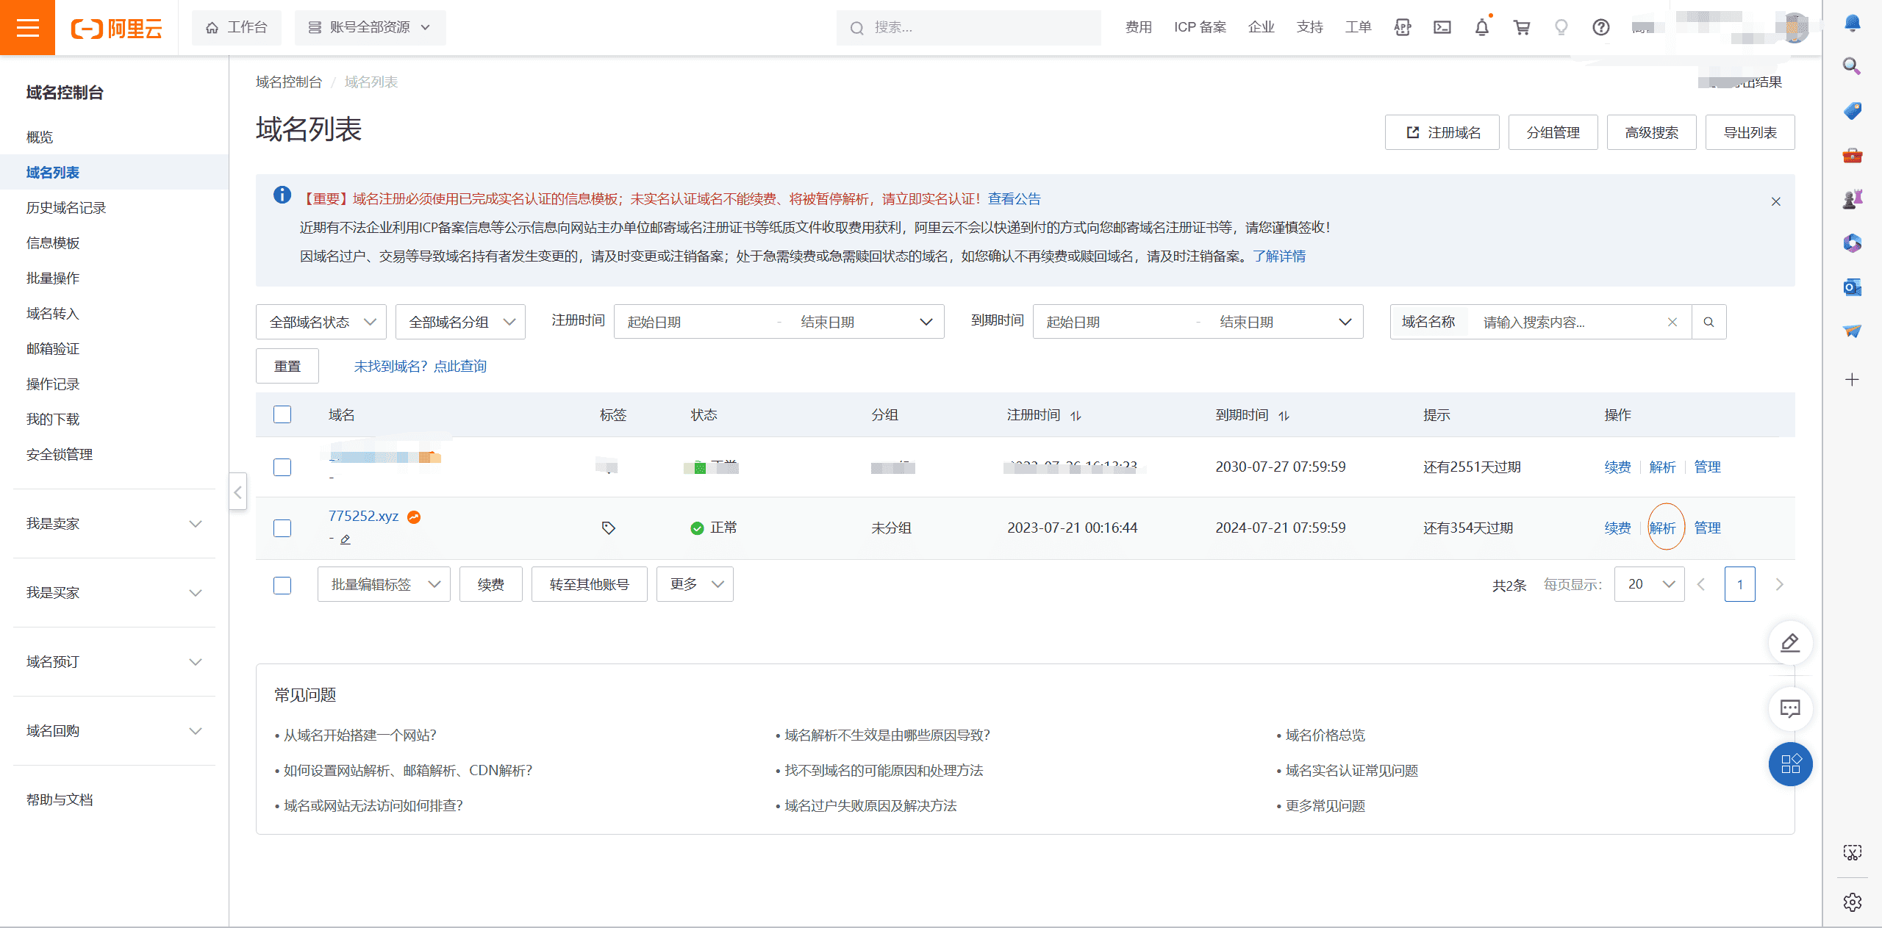The width and height of the screenshot is (1882, 928).
Task: Click the top search box
Action: tap(969, 27)
